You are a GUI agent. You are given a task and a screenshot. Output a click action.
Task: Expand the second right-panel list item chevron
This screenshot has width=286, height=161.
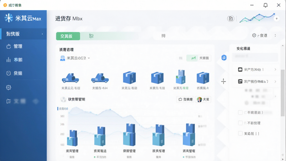(x=275, y=81)
